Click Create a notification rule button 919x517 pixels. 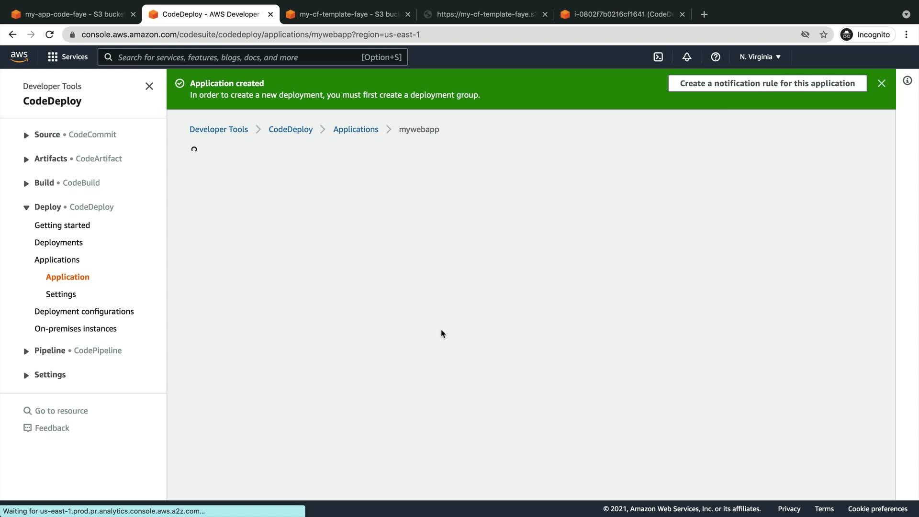(x=767, y=83)
